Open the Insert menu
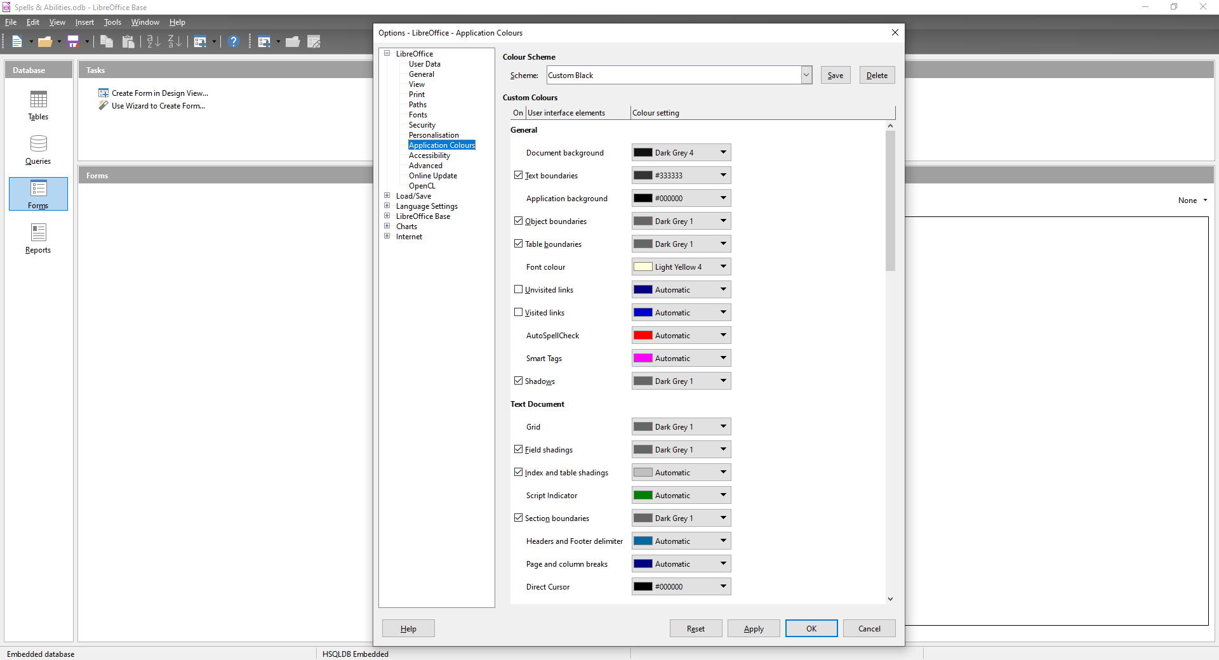Screen dimensions: 1219x660 pyautogui.click(x=84, y=22)
